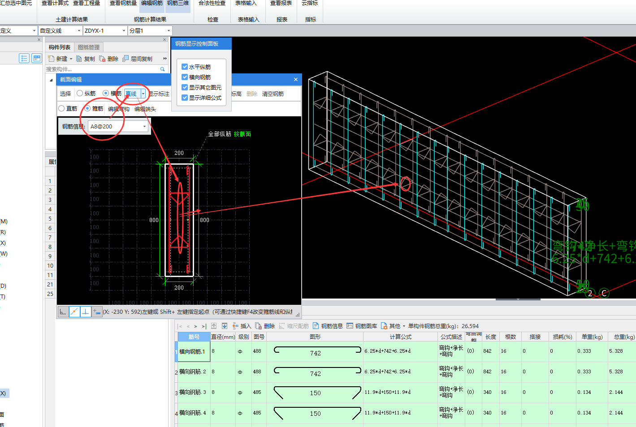Toggle 显示详细公式 checkbox
Screen dimensions: 636x427
pos(185,98)
